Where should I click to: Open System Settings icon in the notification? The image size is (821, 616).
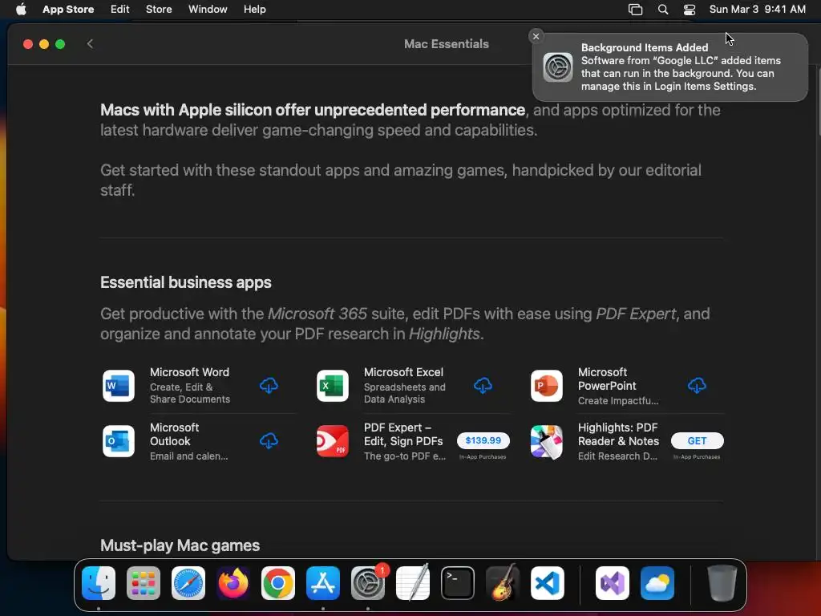pos(558,67)
